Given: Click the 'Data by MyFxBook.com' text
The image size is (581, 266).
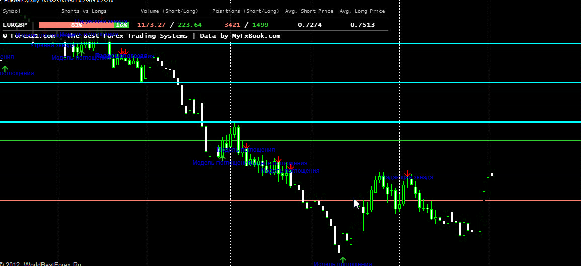Looking at the screenshot, I should (240, 36).
